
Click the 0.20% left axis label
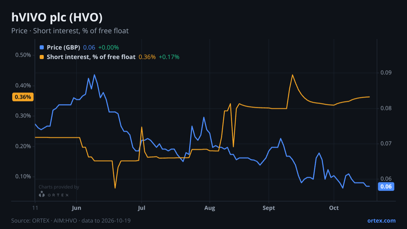(x=23, y=146)
